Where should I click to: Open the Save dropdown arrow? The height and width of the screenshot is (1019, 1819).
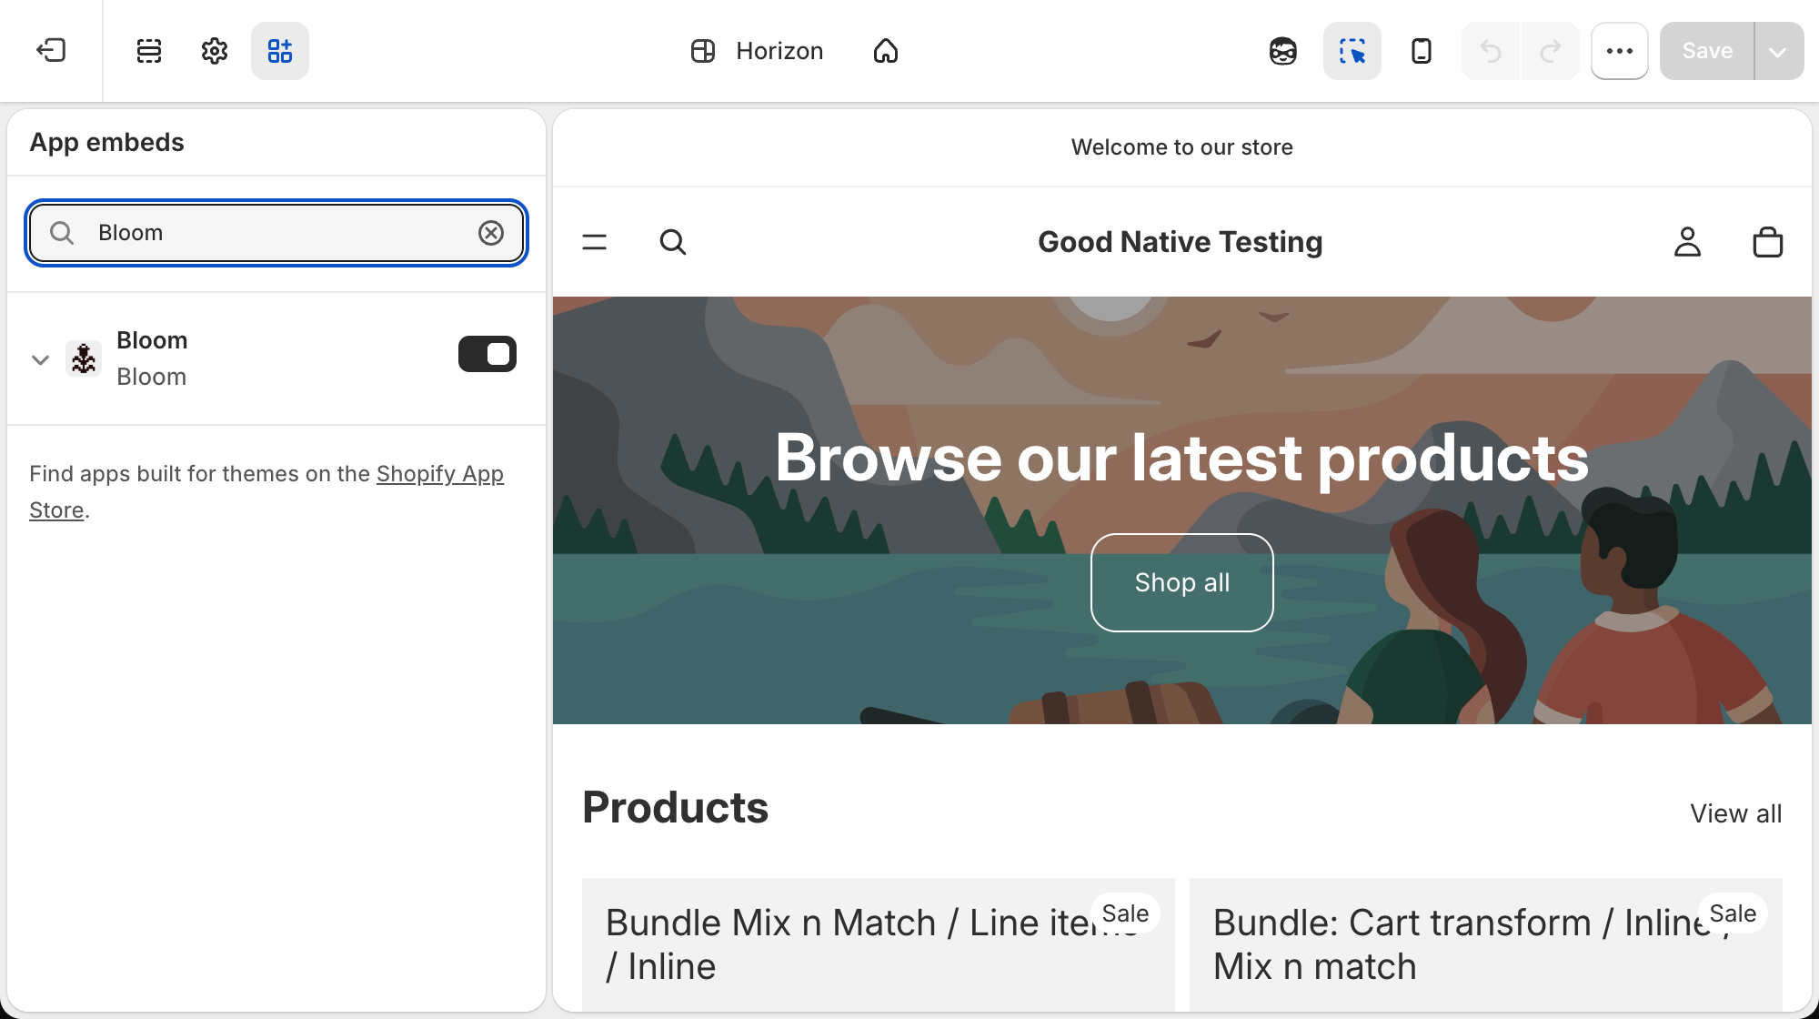[1778, 51]
